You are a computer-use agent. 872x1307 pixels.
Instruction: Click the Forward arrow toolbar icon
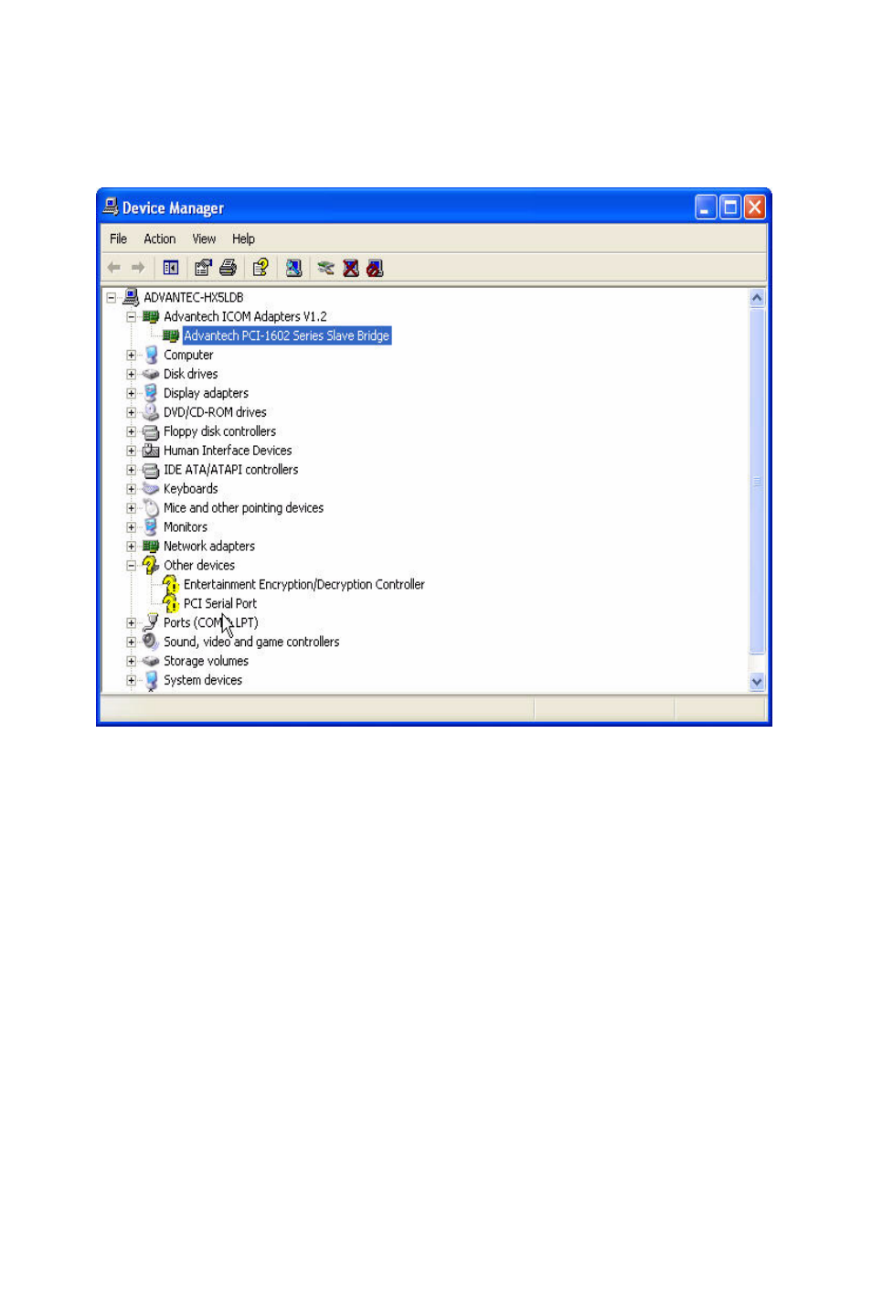[x=138, y=268]
